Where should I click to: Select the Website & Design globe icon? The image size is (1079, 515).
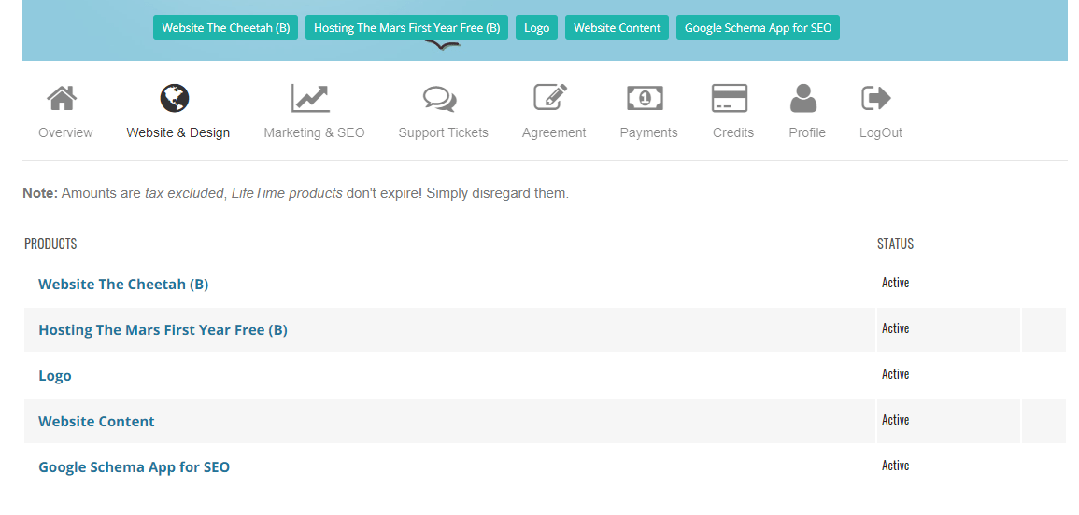click(175, 98)
